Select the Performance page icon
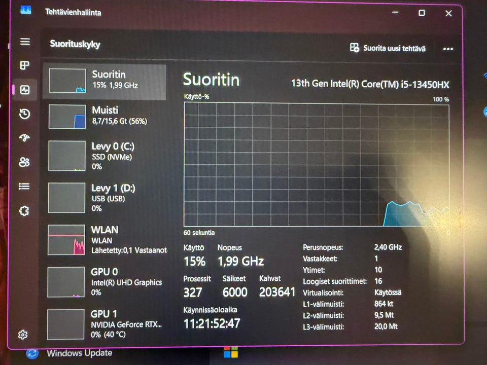The image size is (487, 365). point(25,90)
